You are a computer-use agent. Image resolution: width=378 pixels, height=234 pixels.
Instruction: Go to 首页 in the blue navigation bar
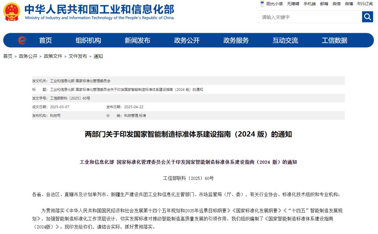pos(45,41)
